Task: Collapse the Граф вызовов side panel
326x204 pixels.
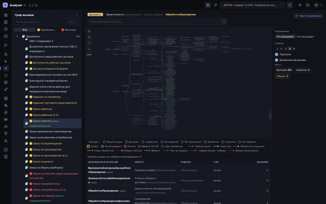Action: pyautogui.click(x=77, y=15)
